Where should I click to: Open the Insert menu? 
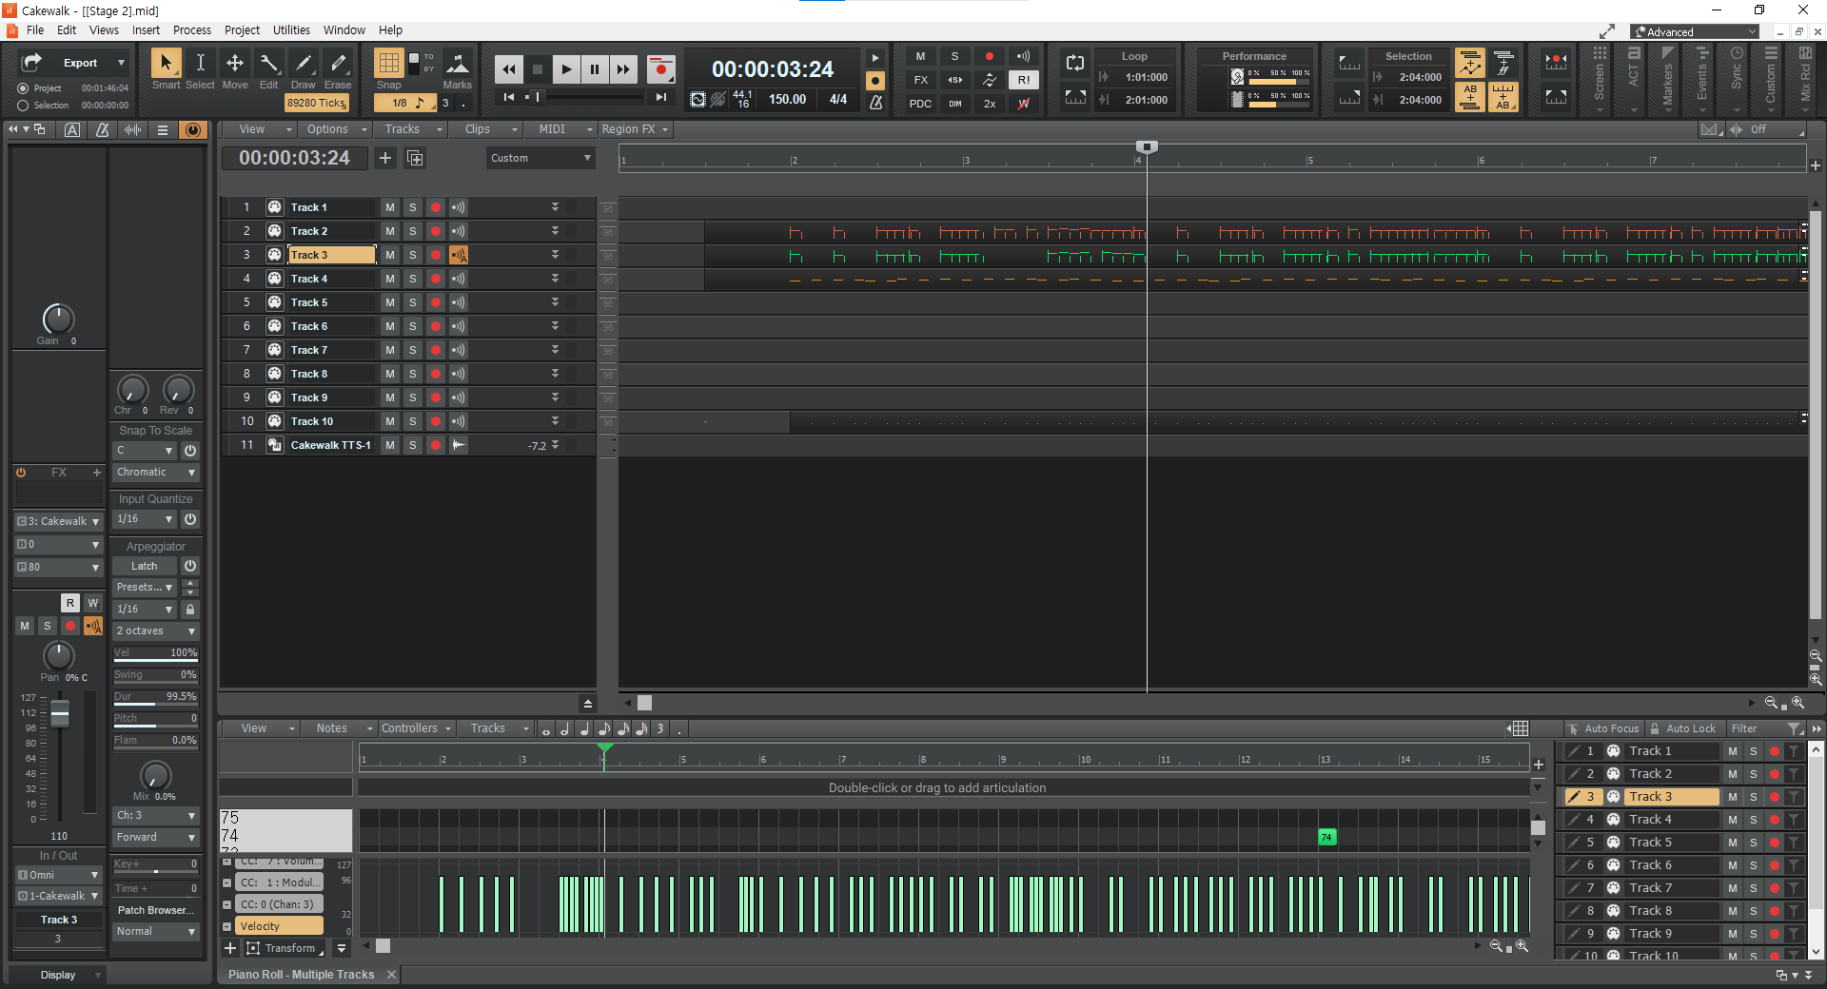tap(146, 30)
